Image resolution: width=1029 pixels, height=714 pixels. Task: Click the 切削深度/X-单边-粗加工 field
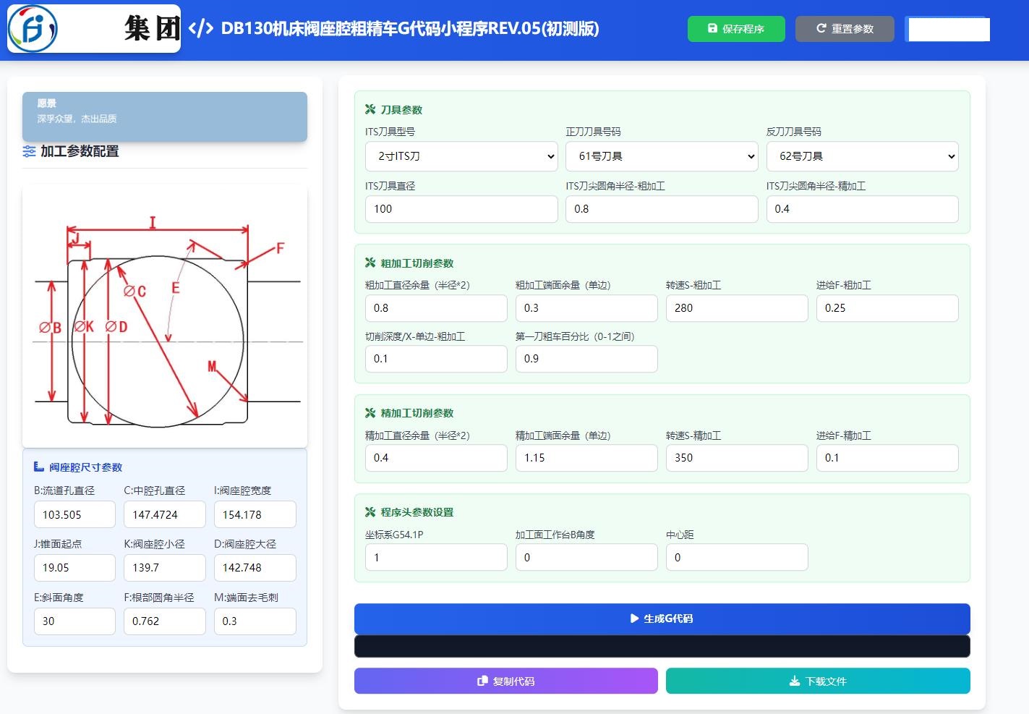(436, 359)
